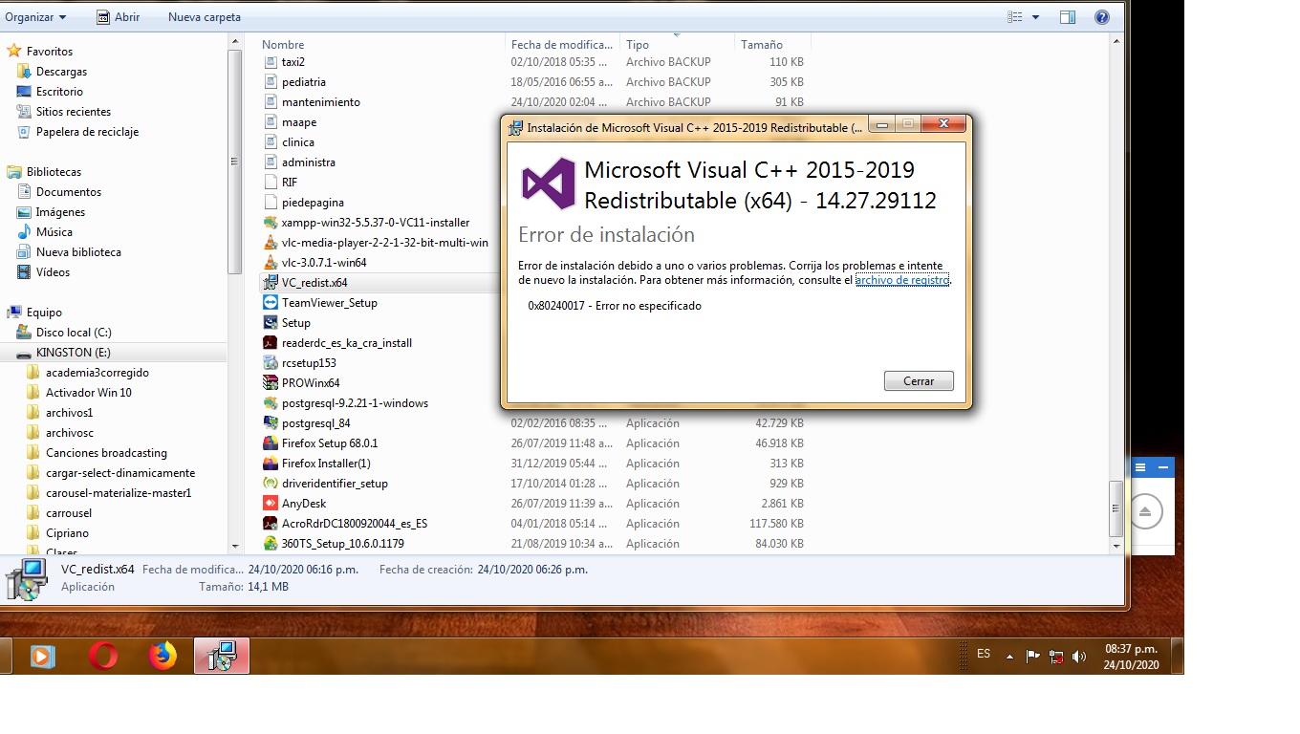The image size is (1300, 734).
Task: Show hidden tray icons arrow
Action: tap(1010, 657)
